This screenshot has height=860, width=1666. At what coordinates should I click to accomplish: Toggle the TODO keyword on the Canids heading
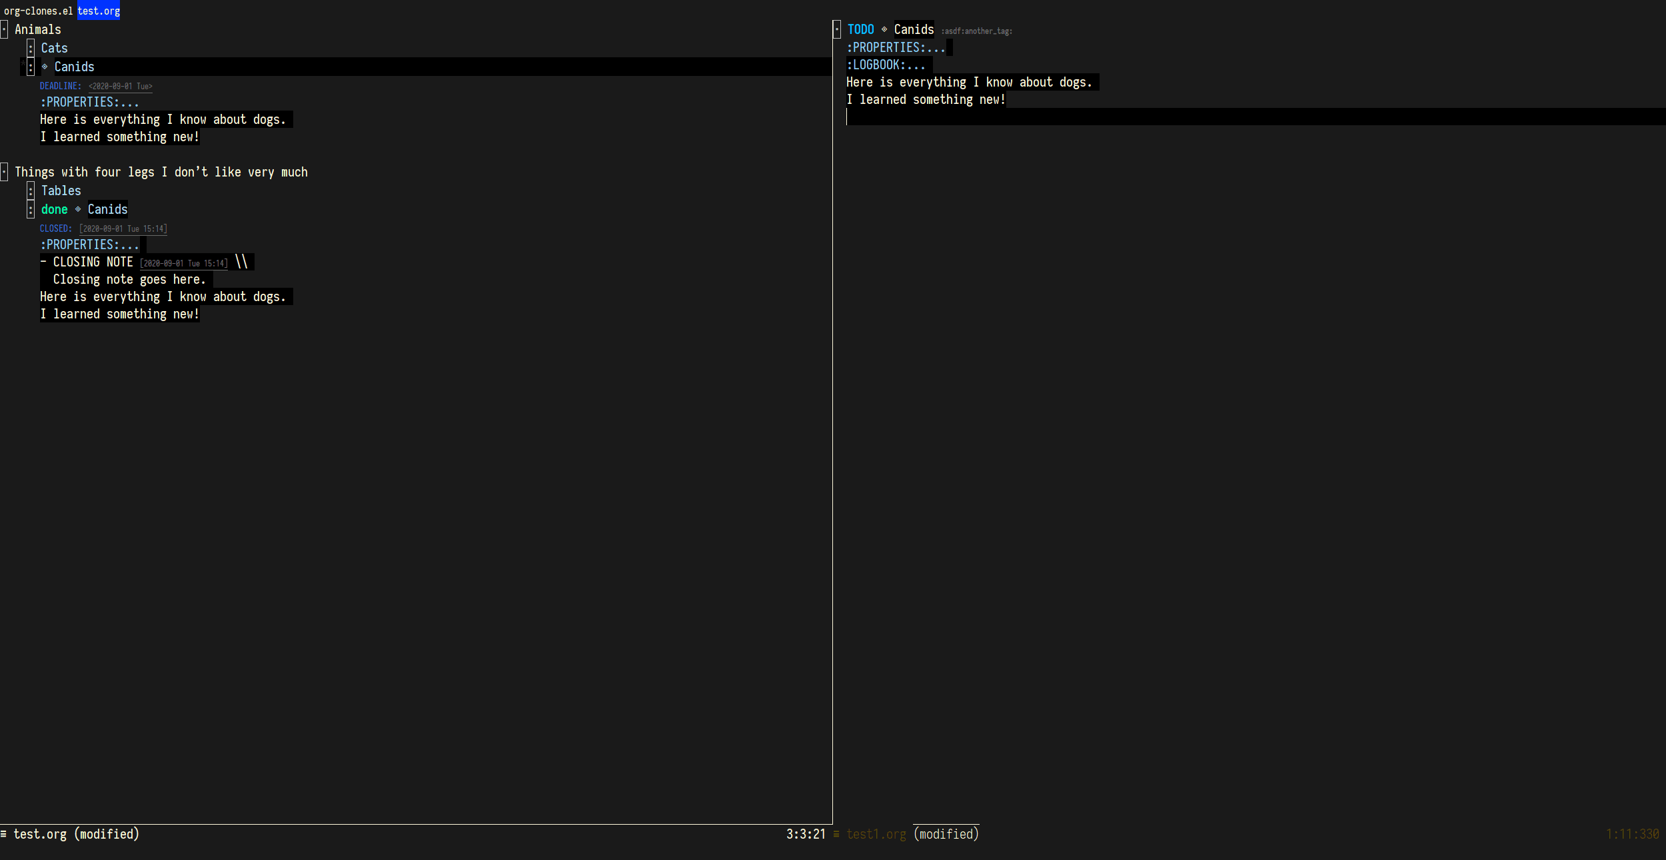860,29
